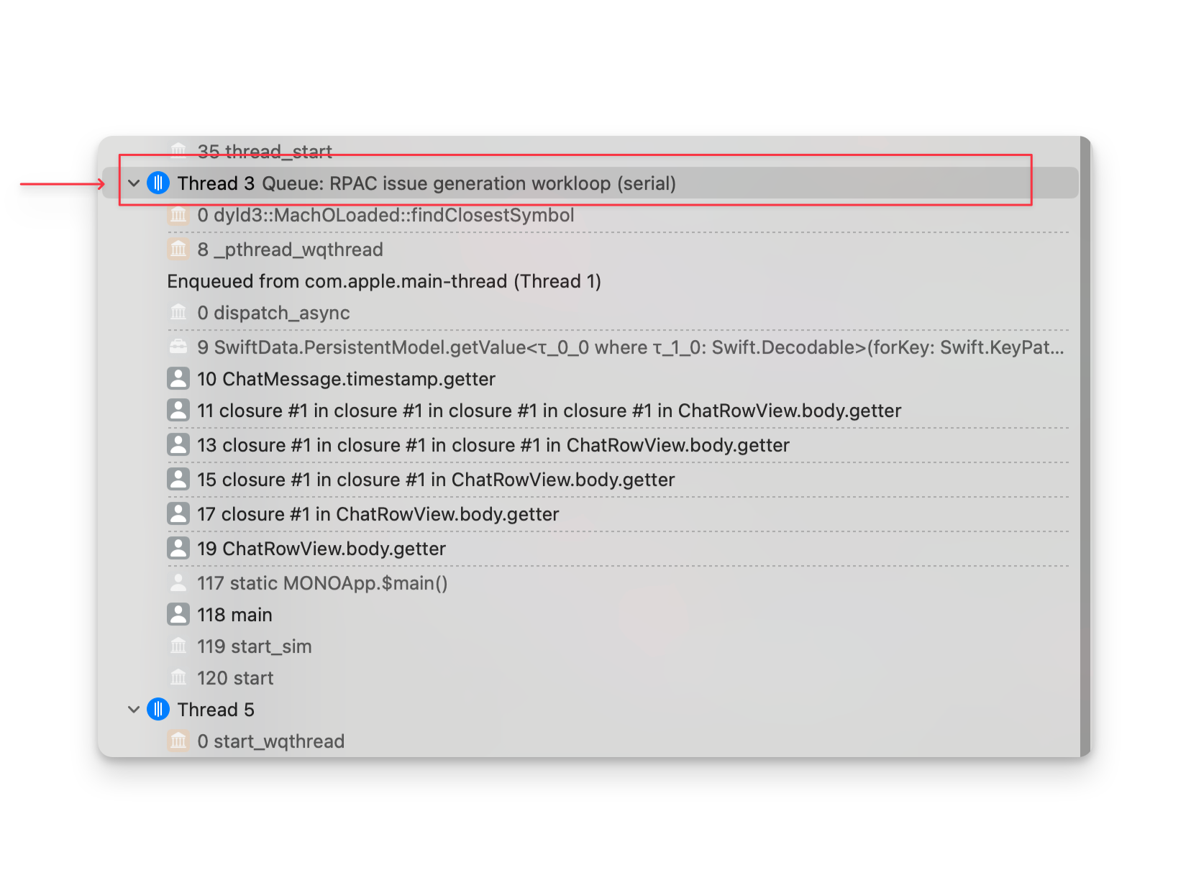Viewport: 1191px width, 893px height.
Task: Collapse the Thread 5 disclosure chevron
Action: (x=134, y=710)
